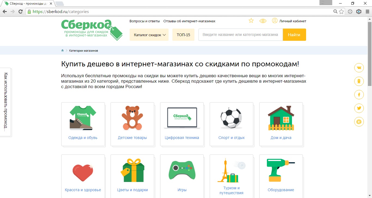Share on Twitter social icon

(359, 108)
